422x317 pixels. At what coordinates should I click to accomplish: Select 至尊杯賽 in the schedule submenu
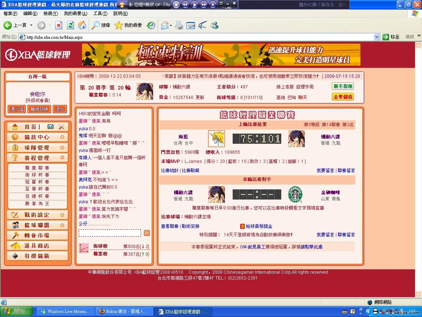click(x=37, y=189)
